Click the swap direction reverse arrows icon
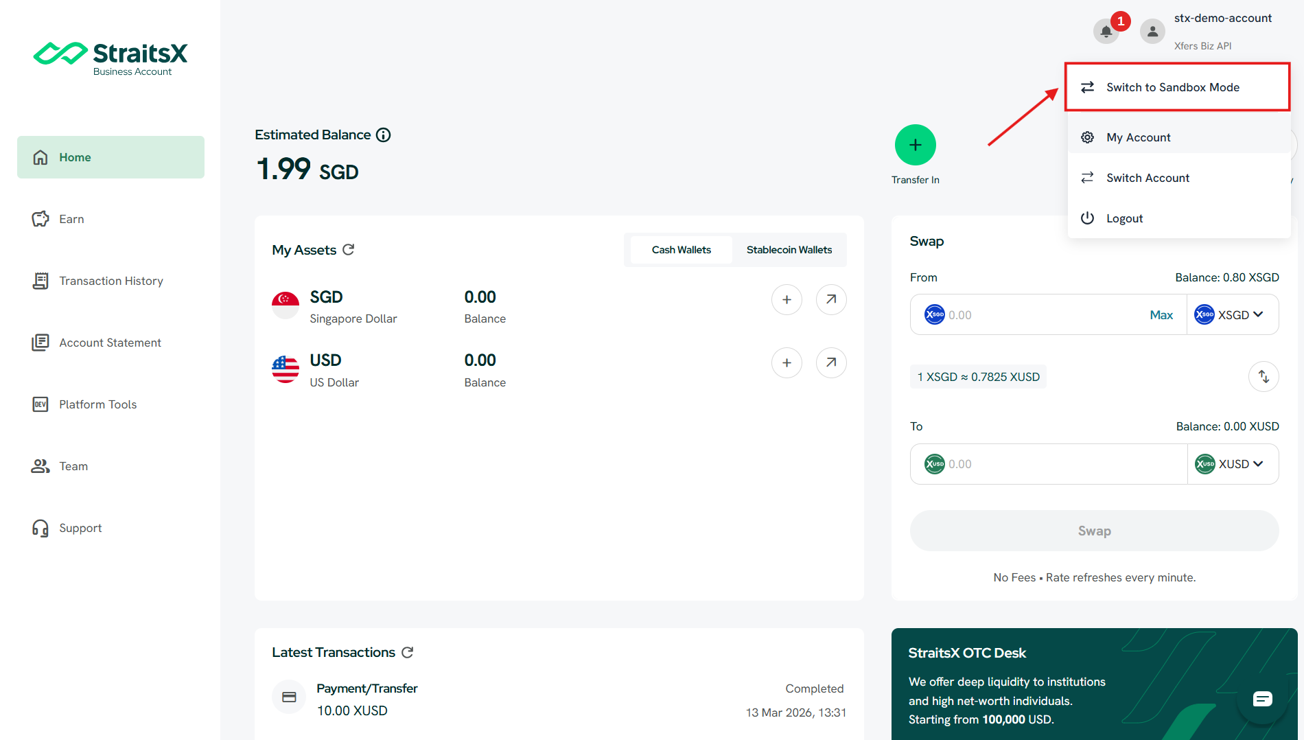Screen dimensions: 1304x740 click(x=1263, y=376)
